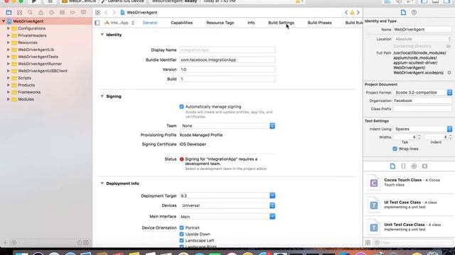The height and width of the screenshot is (255, 455).
Task: Open the Find navigator search icon
Action: pyautogui.click(x=30, y=13)
